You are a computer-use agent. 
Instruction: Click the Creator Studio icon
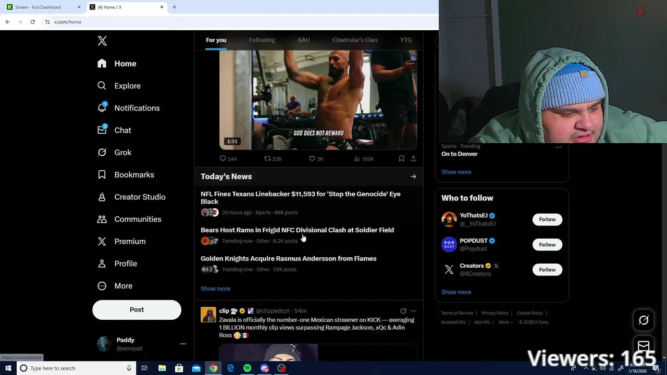coord(102,197)
